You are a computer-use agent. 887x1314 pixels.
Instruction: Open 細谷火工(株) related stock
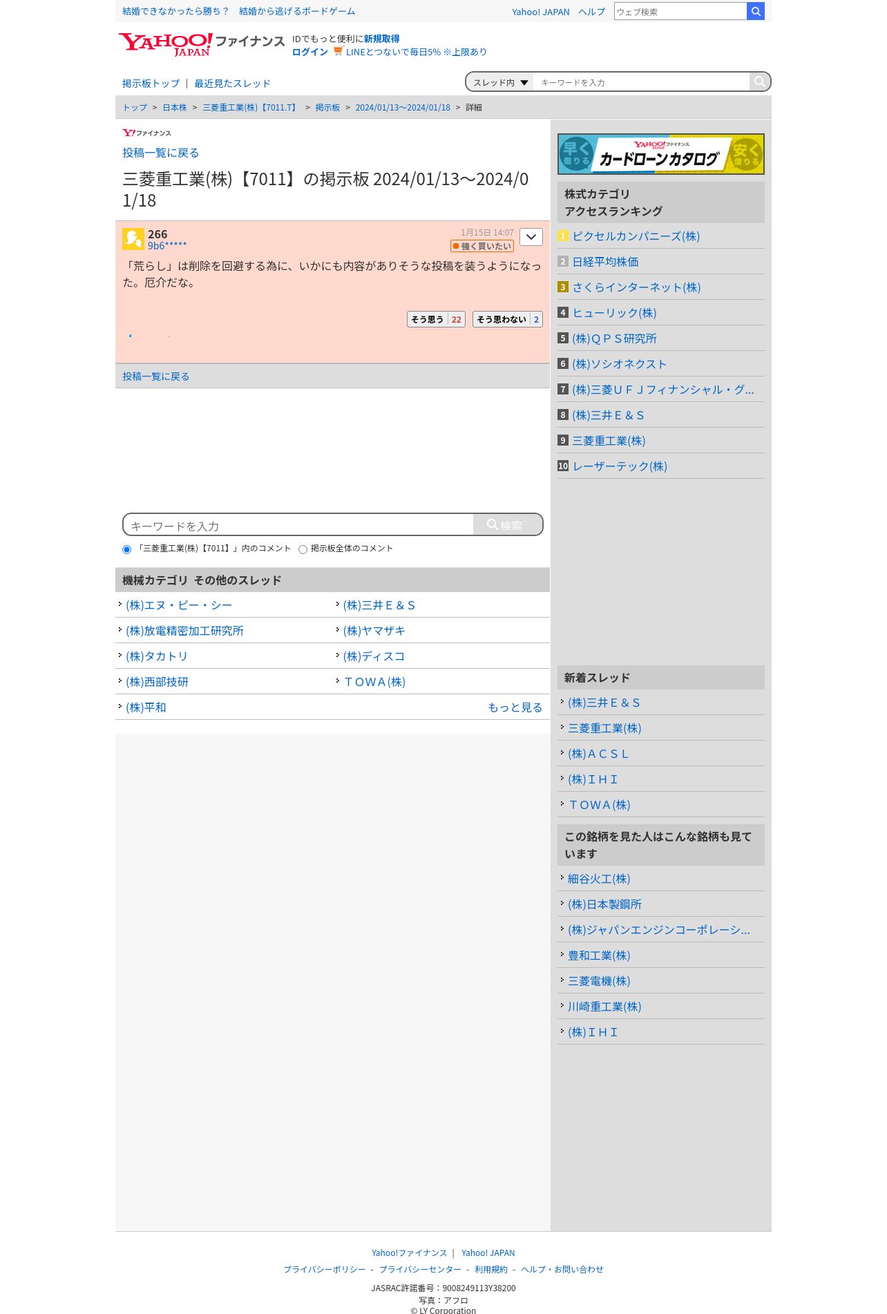(x=599, y=879)
